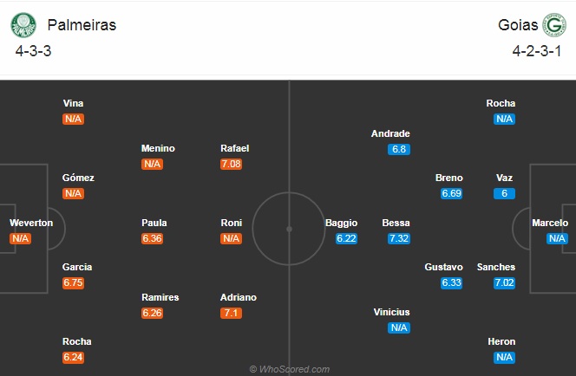The width and height of the screenshot is (576, 376).
Task: Click Sanches' 7.02 rating badge
Action: click(x=504, y=282)
